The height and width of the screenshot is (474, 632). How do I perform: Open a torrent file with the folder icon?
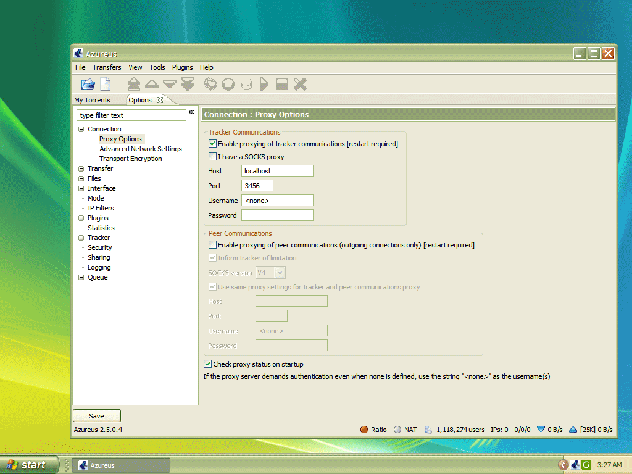[88, 84]
